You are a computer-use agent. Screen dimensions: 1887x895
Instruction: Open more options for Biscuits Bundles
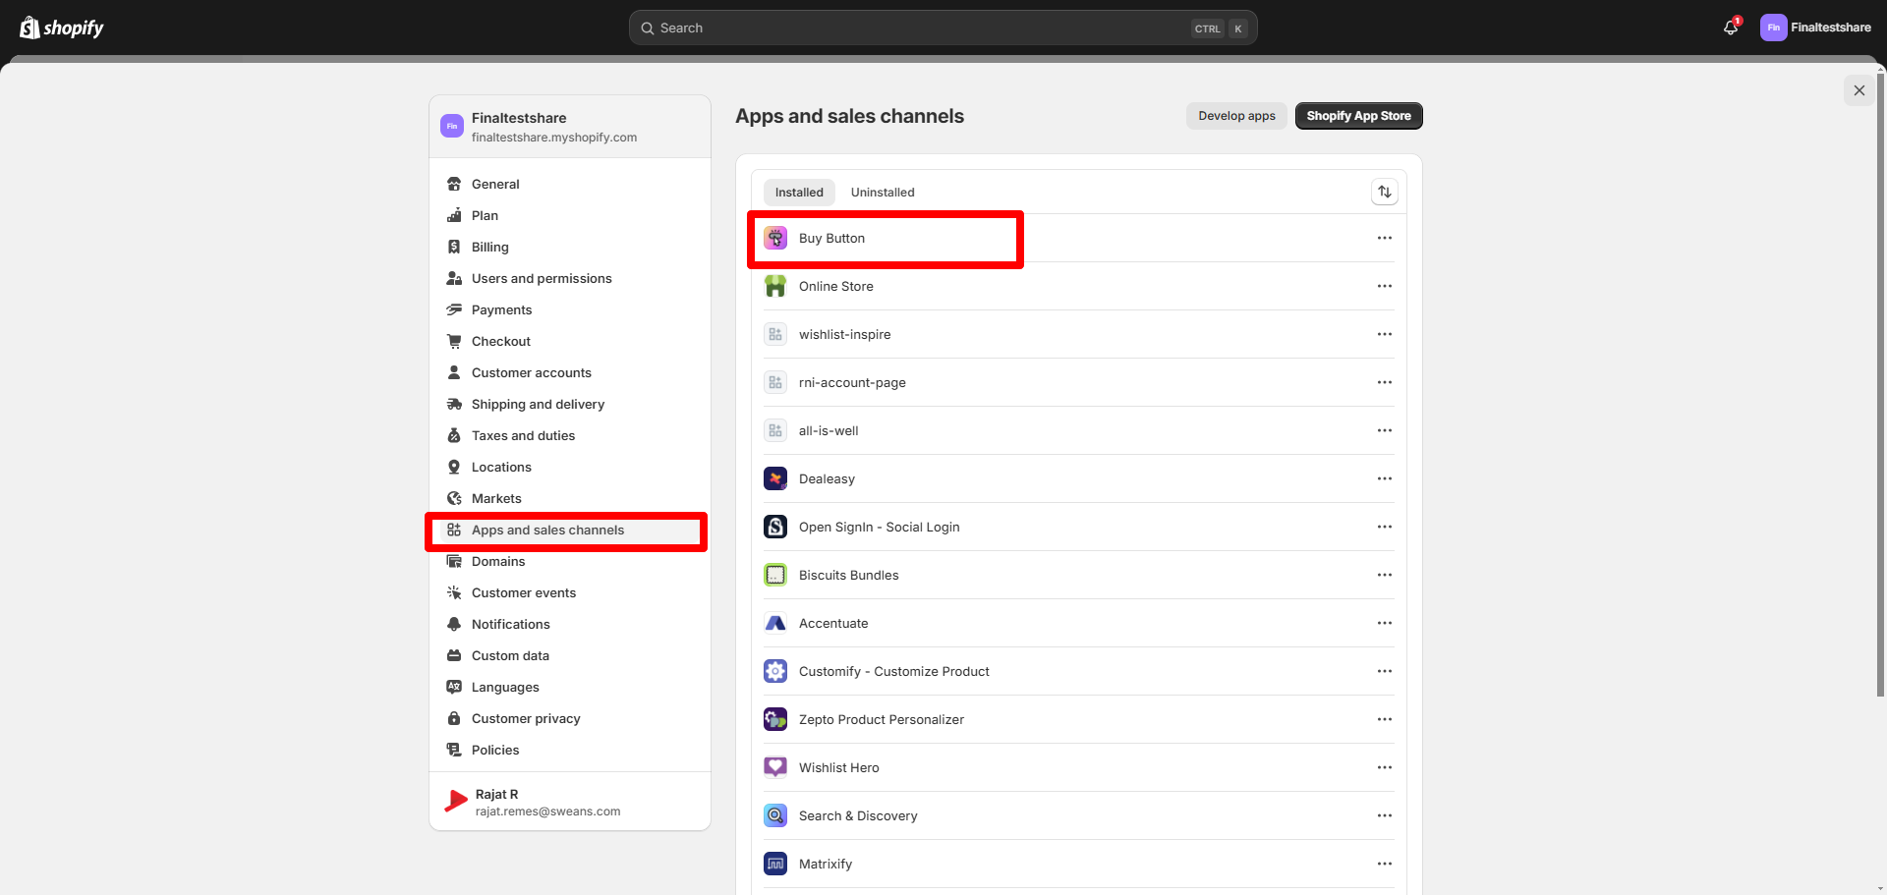click(x=1384, y=575)
